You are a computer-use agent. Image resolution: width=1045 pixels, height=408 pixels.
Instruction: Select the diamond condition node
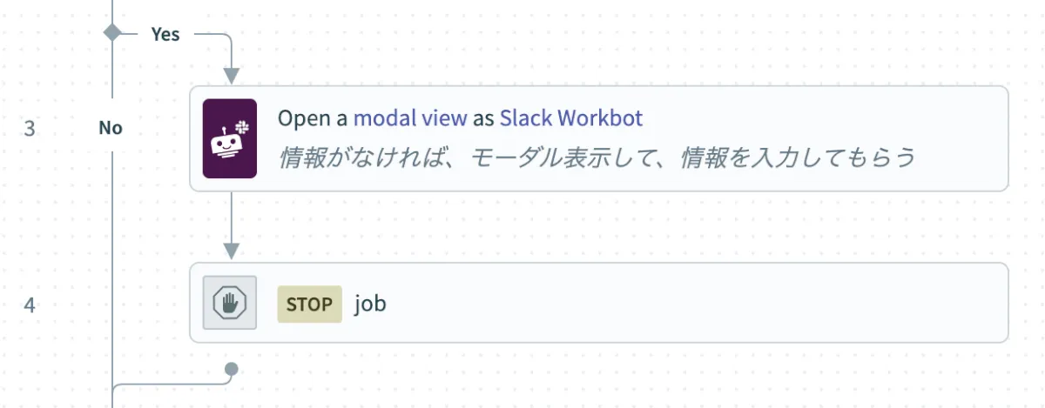[112, 33]
